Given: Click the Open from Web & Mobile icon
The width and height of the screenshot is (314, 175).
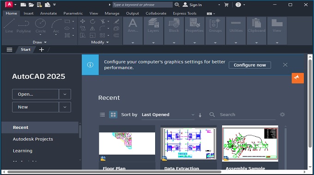Looking at the screenshot, I should 39,5.
